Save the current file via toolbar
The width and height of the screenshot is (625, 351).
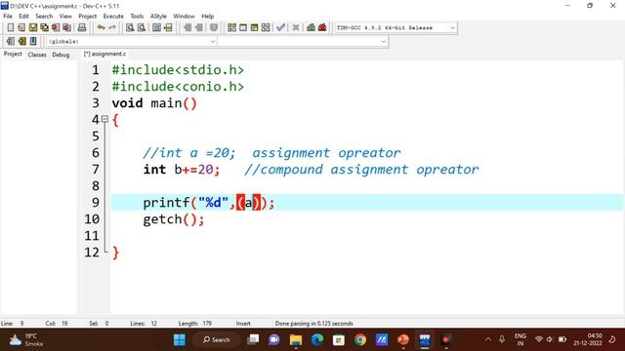32,27
